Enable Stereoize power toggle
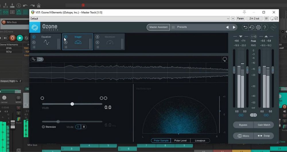 click(43, 127)
